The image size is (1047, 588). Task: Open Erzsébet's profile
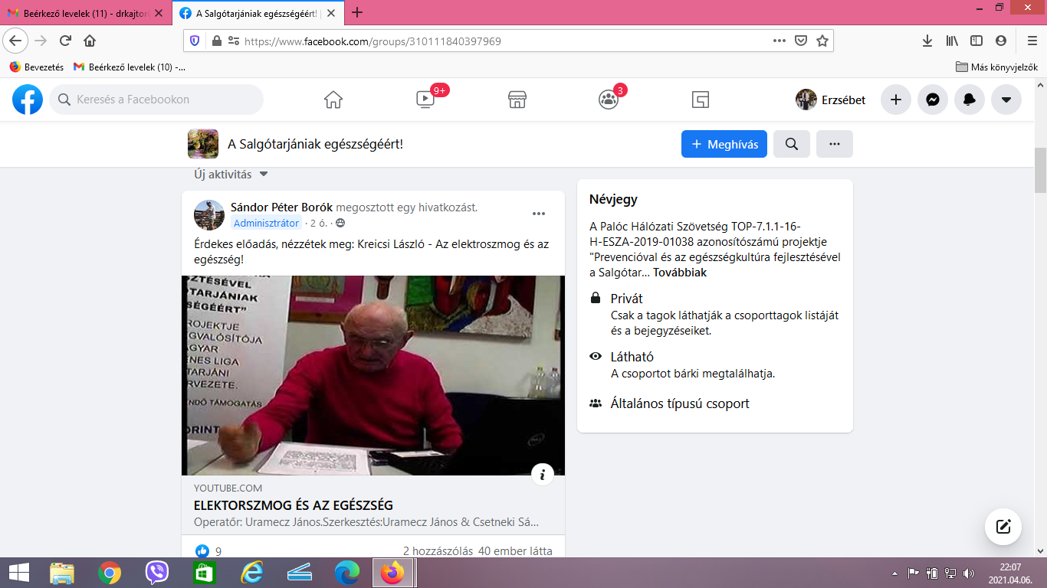click(x=831, y=100)
